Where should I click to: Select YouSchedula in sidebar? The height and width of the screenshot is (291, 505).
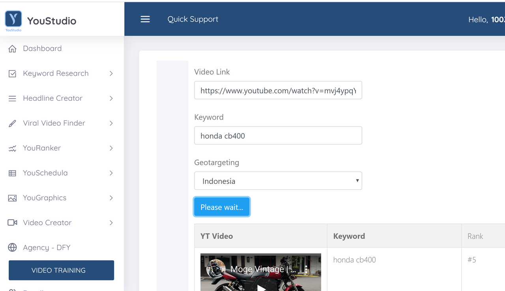coord(45,172)
